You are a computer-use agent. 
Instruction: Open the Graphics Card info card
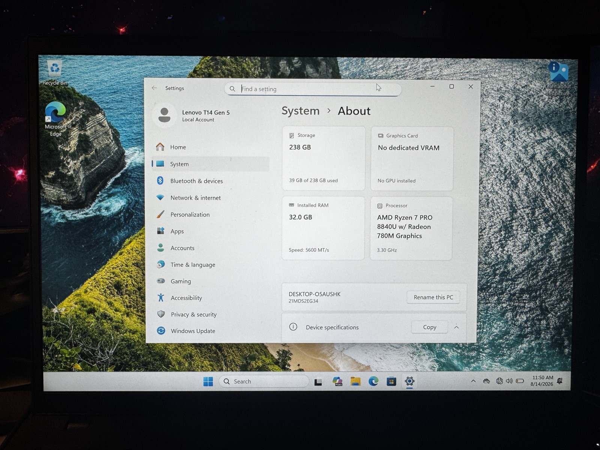pyautogui.click(x=412, y=159)
